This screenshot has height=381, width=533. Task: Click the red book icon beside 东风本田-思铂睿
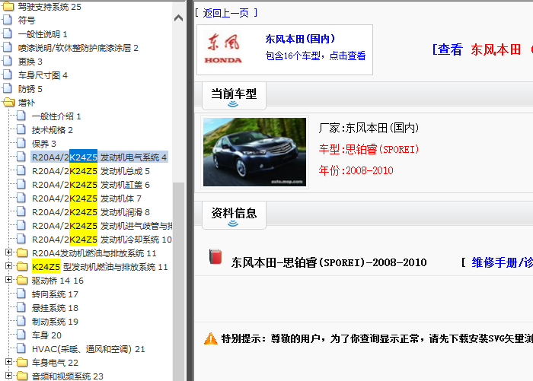(x=215, y=257)
